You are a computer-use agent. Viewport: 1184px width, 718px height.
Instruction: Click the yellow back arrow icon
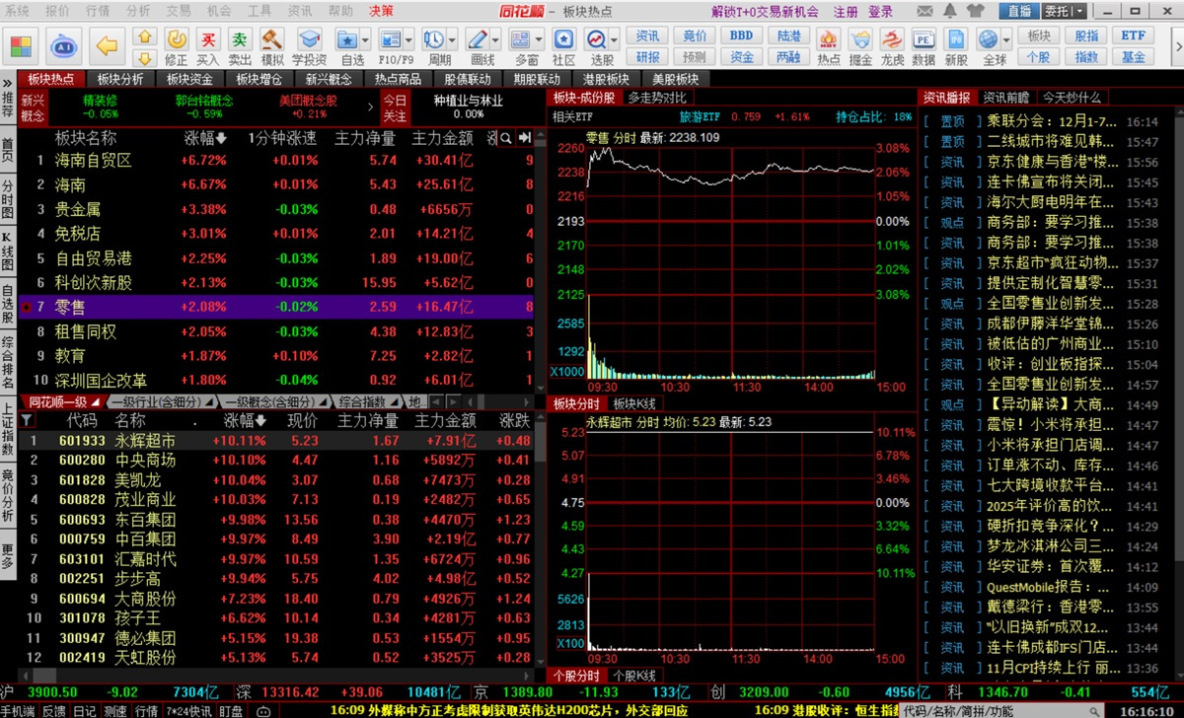pyautogui.click(x=107, y=46)
